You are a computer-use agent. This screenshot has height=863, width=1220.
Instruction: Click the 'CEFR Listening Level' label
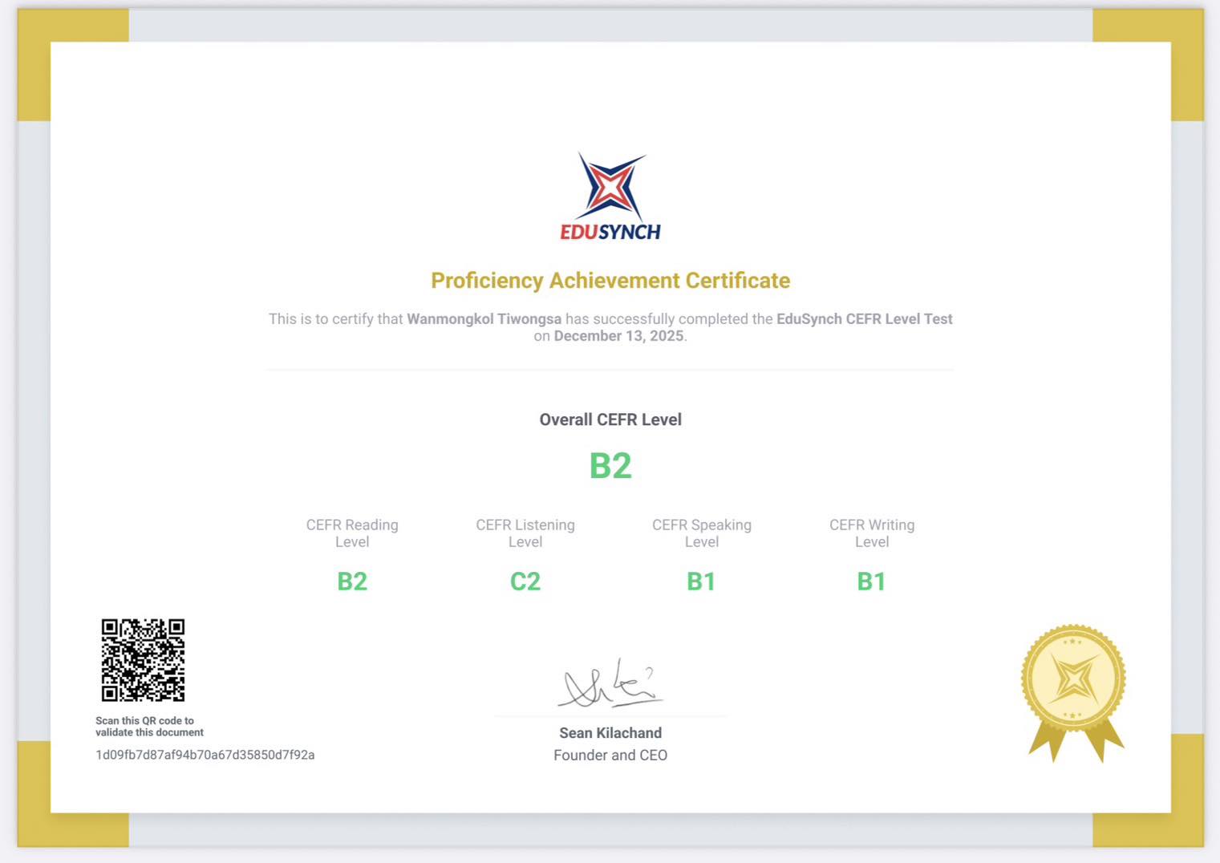tap(525, 533)
